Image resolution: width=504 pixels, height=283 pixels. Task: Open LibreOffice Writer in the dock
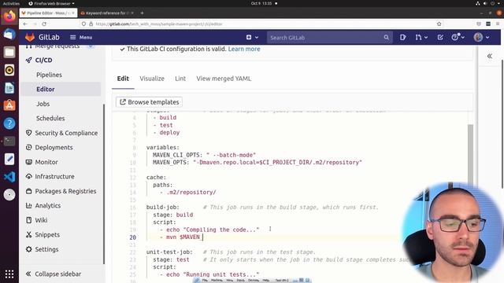(x=9, y=88)
